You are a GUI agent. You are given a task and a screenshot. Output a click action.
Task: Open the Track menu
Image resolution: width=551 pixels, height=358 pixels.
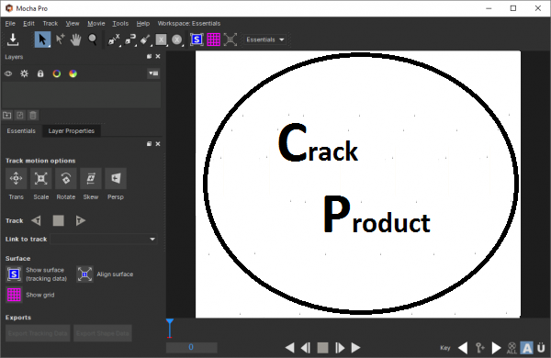click(x=51, y=24)
